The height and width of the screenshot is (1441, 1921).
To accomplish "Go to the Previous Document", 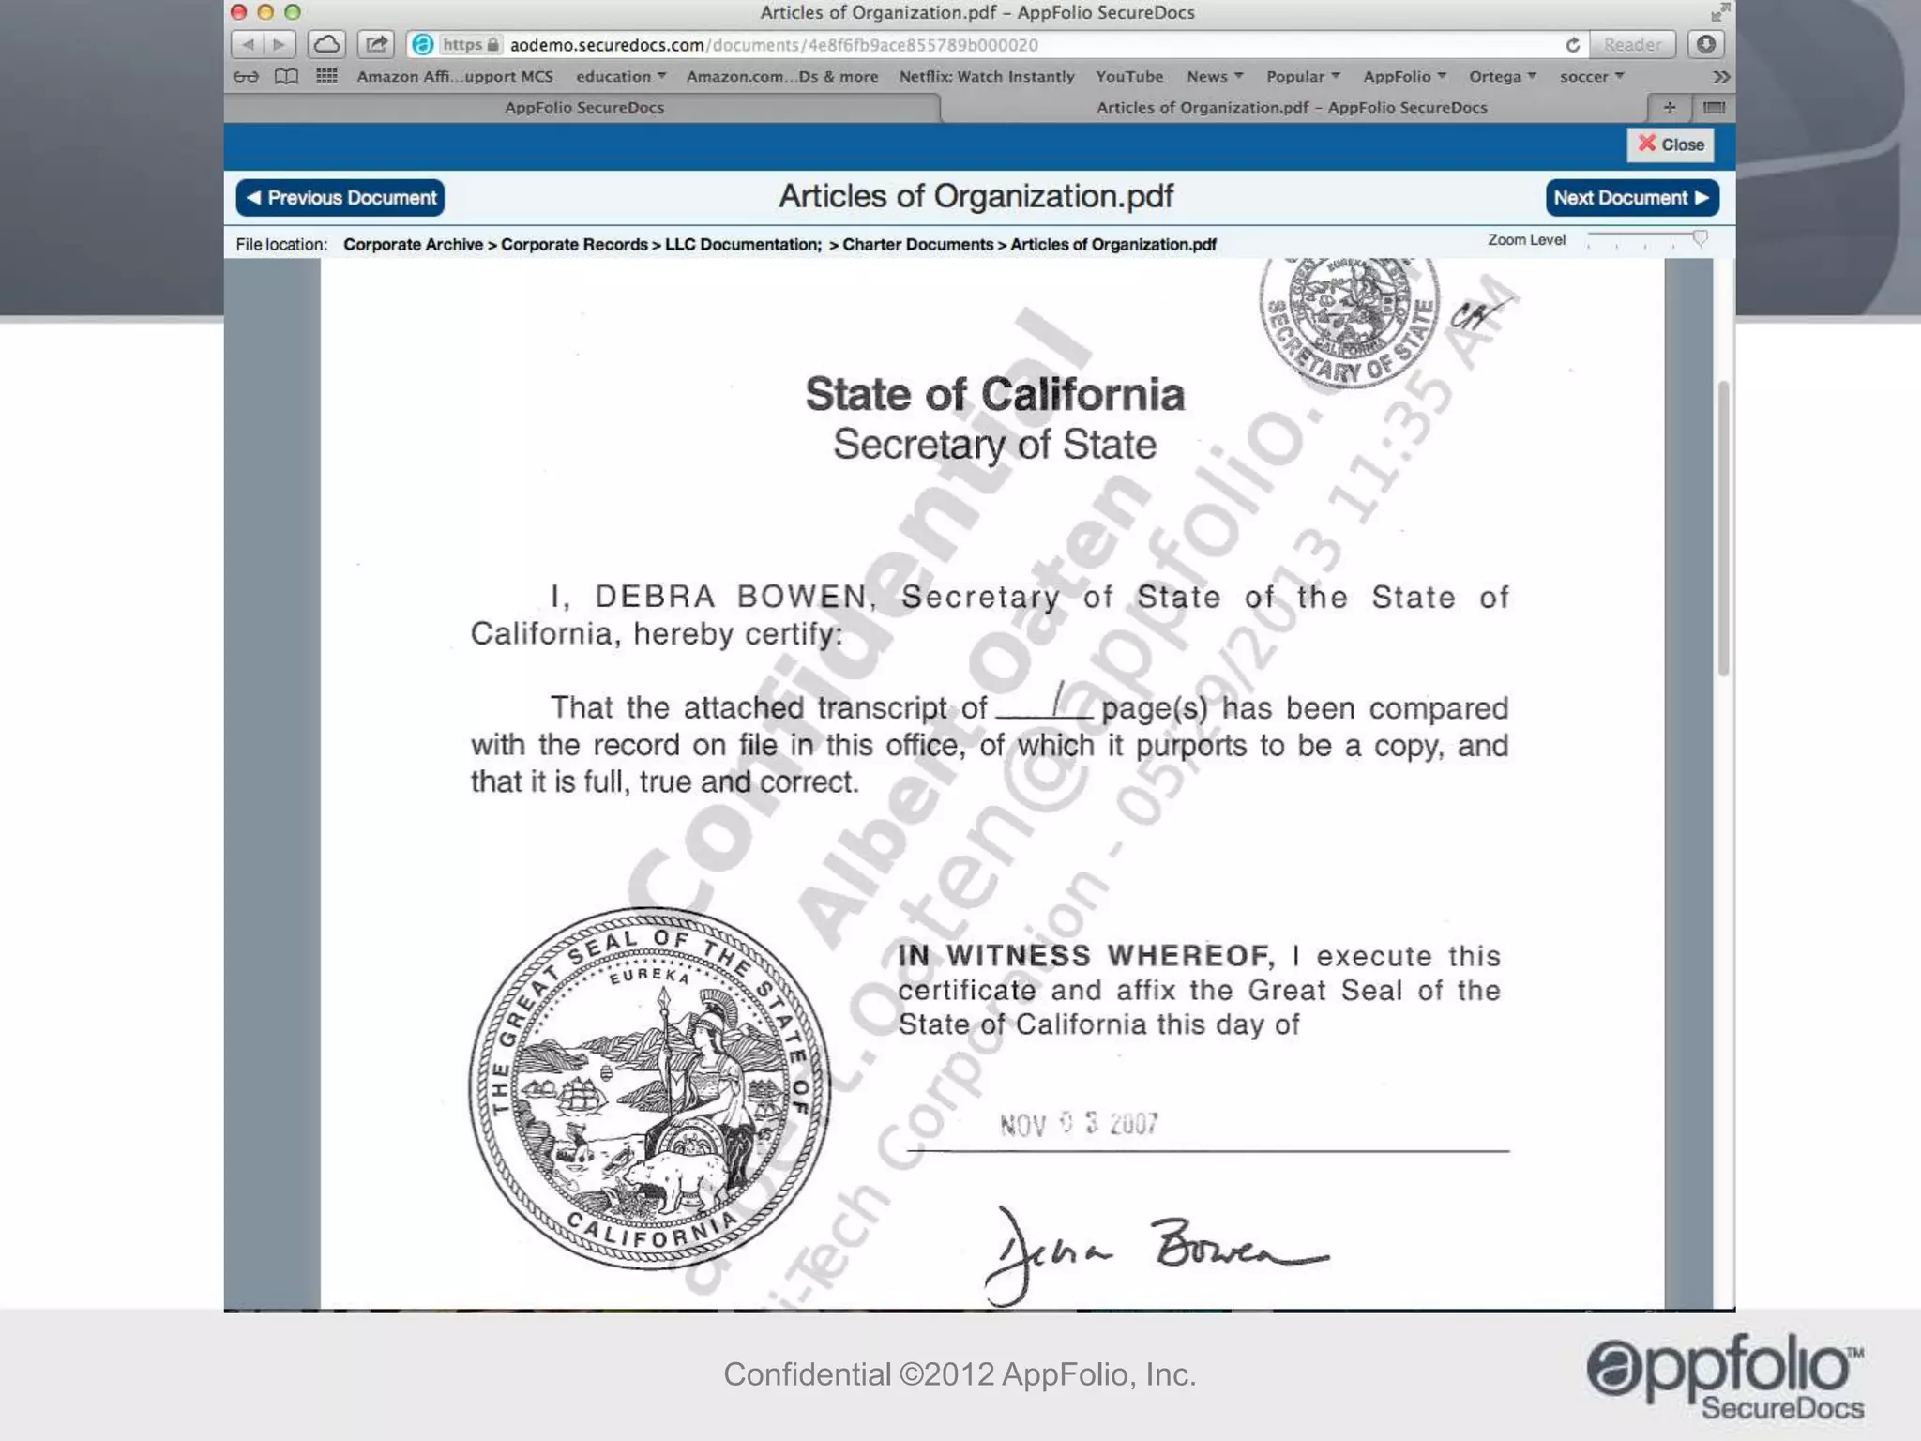I will (x=340, y=198).
